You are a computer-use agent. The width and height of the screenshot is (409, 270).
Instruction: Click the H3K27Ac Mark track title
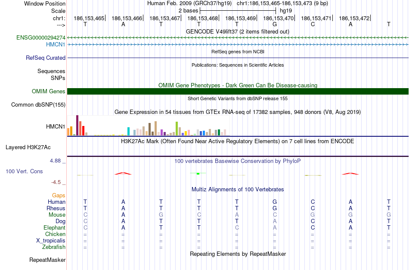[238, 141]
